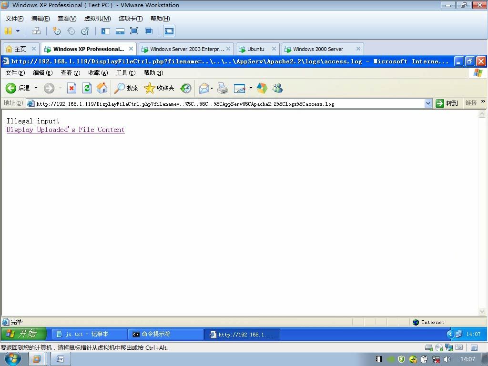The width and height of the screenshot is (488, 366).
Task: Click the IE stop loading icon
Action: point(71,88)
